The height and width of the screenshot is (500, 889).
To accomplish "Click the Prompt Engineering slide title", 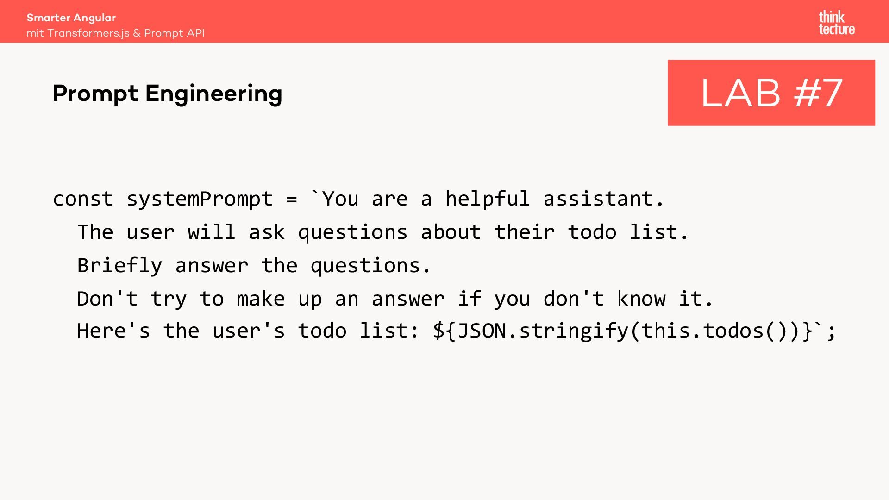I will pos(167,93).
